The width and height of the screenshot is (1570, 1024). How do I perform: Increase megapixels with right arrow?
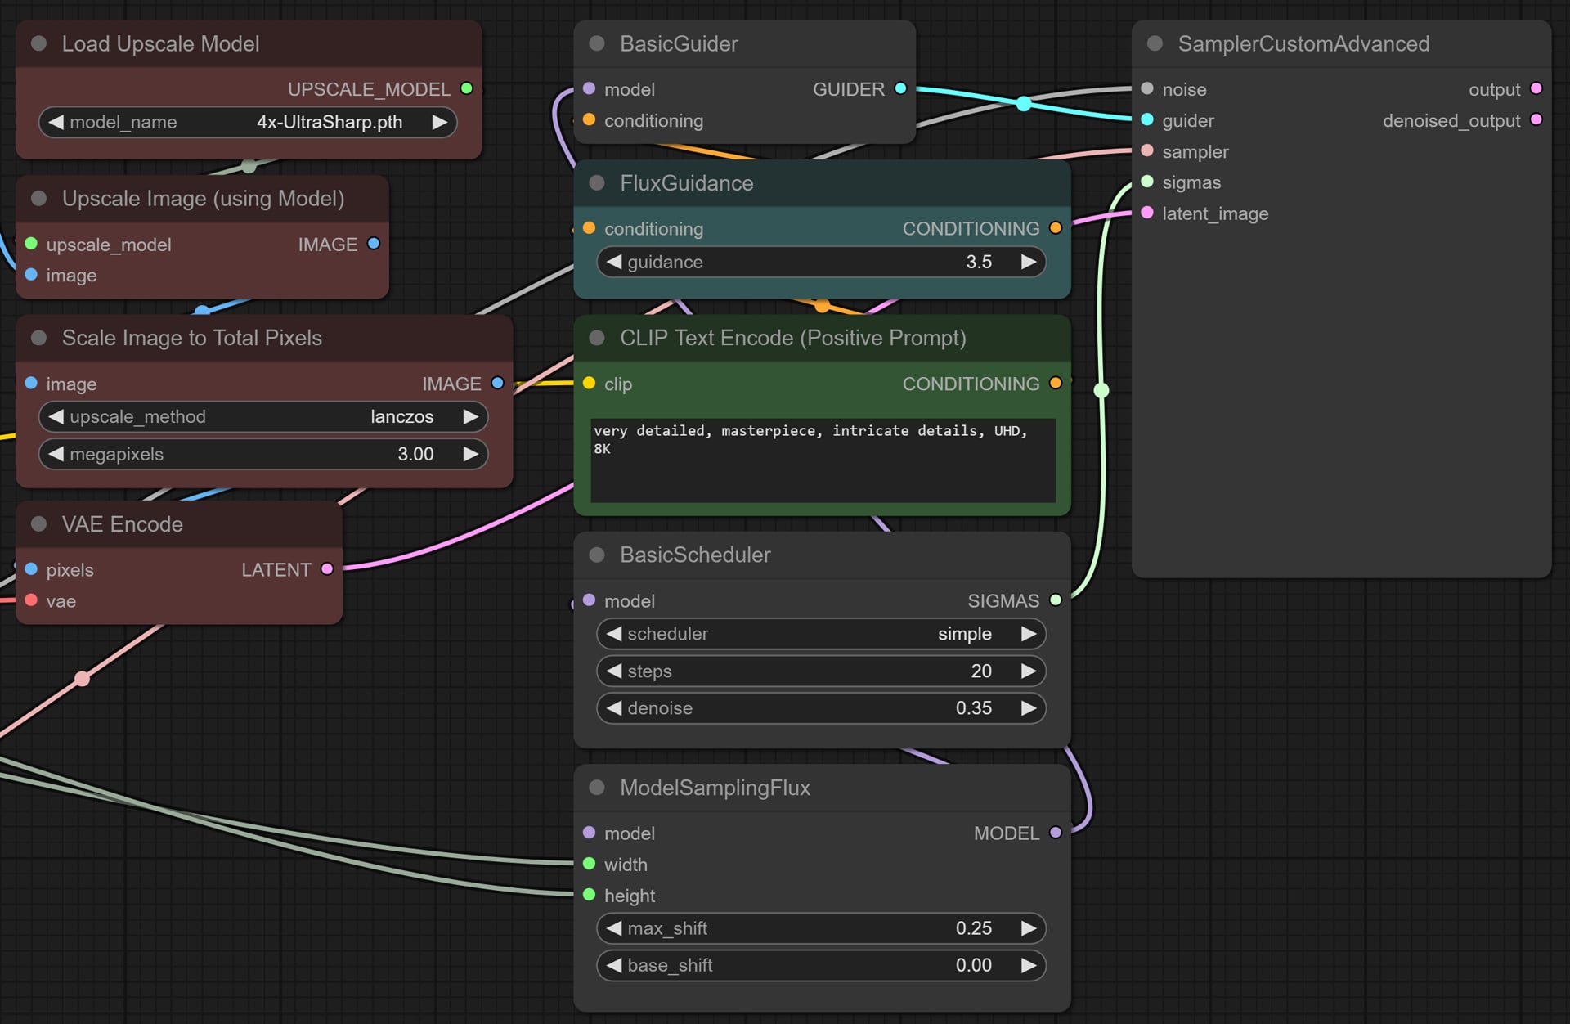coord(470,453)
